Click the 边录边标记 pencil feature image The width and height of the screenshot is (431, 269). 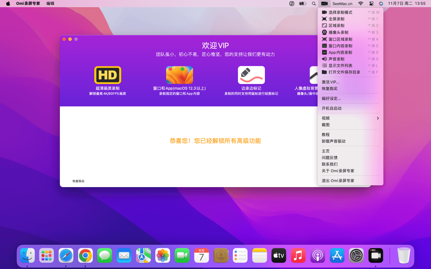coord(251,75)
